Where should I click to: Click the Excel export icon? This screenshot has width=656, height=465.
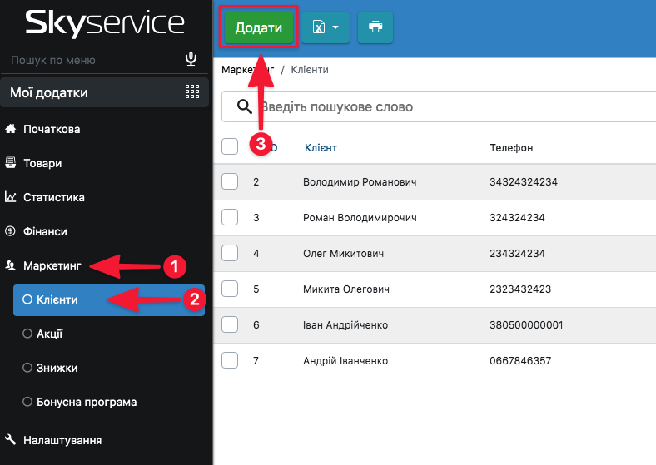tap(318, 27)
